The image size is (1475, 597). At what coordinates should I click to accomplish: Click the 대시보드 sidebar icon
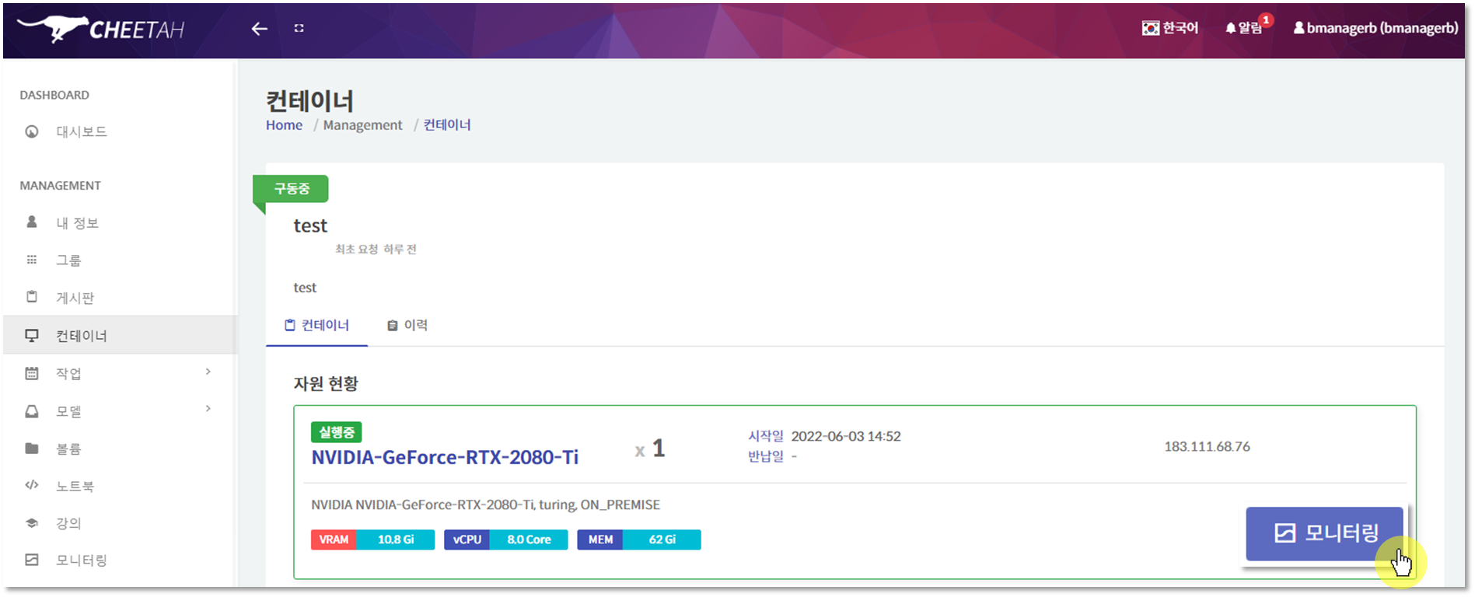click(32, 131)
